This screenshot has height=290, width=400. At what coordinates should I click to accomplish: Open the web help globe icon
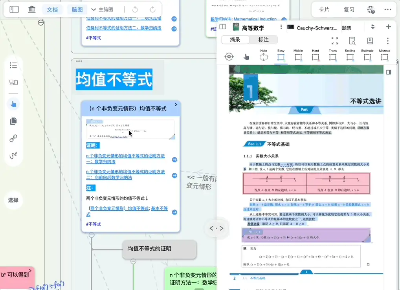tap(371, 10)
